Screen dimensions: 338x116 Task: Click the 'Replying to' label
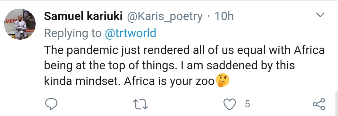[73, 34]
